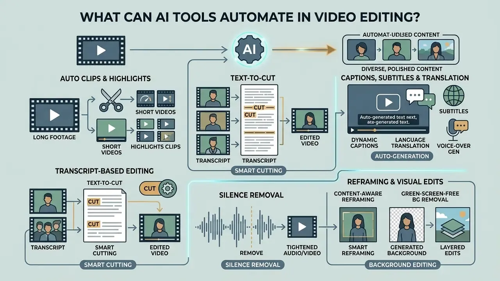Click the three-people film thumbnail above Transcript
The height and width of the screenshot is (281, 500).
point(48,230)
